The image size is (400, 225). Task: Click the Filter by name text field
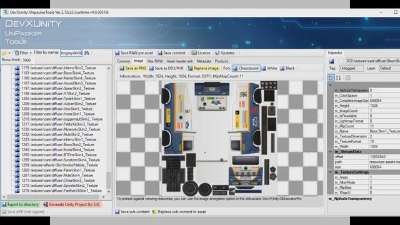tap(71, 52)
